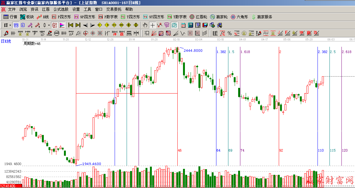This screenshot has width=355, height=188.
Task: Open the 六角形 hexagon chart tool
Action: (239, 17)
